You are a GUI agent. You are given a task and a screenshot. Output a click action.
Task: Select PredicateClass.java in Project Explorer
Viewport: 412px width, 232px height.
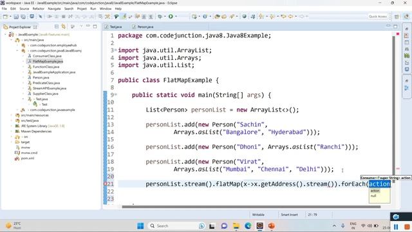tap(46, 83)
